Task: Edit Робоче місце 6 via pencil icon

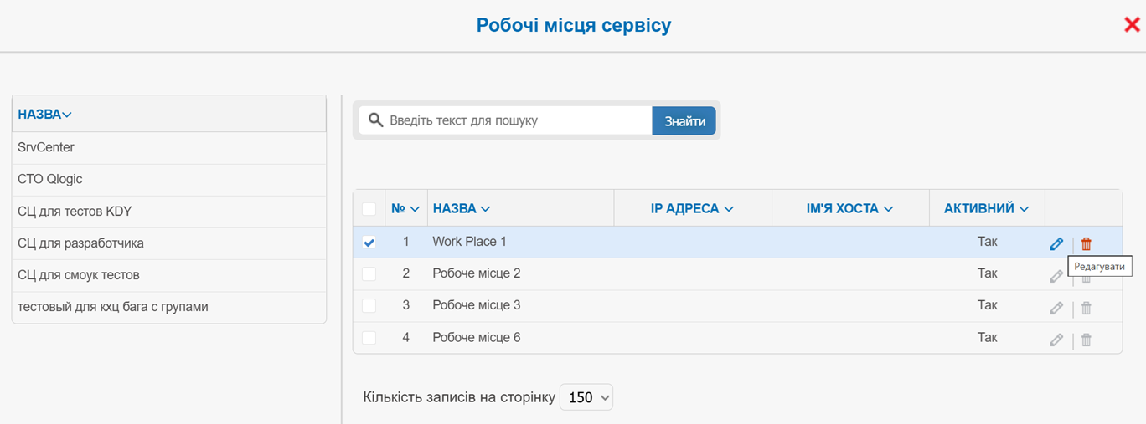Action: point(1056,340)
